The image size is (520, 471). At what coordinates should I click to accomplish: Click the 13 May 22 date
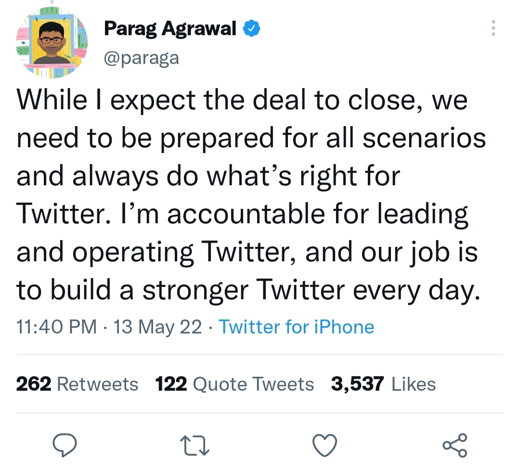point(157,327)
